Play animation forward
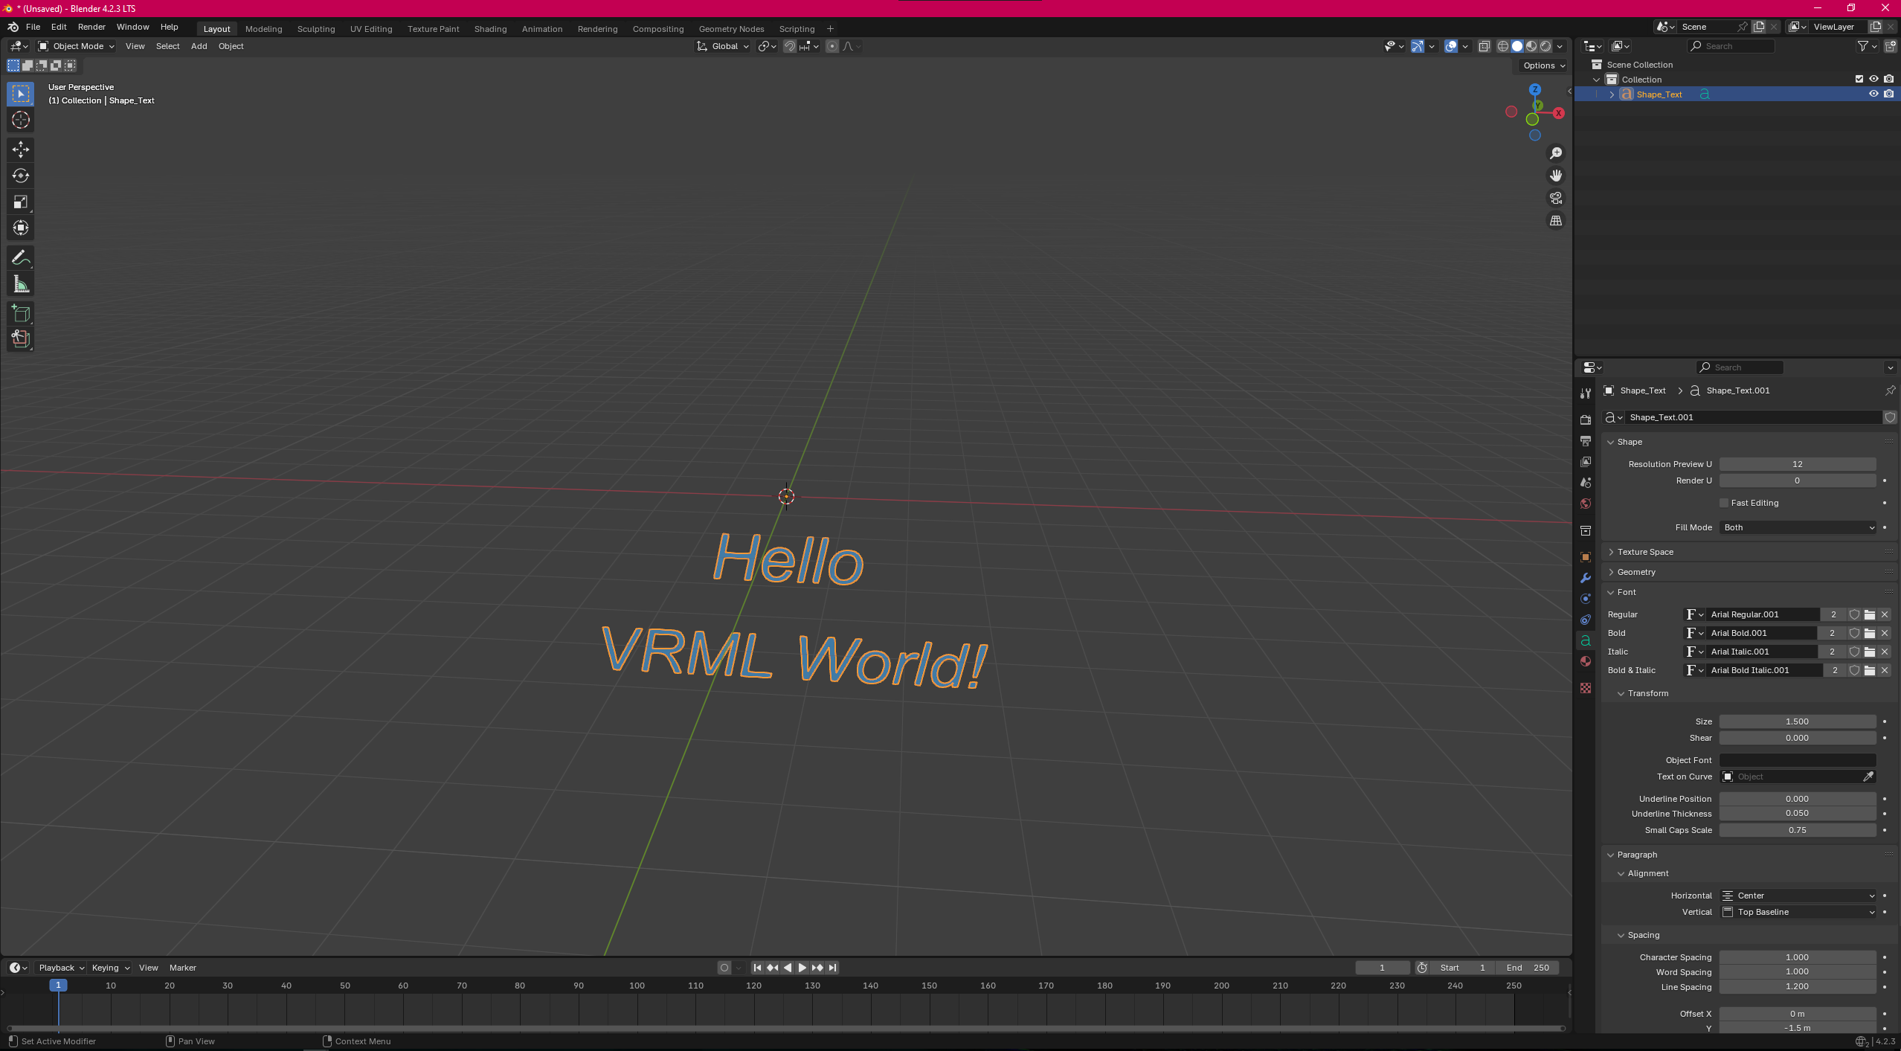1901x1051 pixels. [x=802, y=968]
